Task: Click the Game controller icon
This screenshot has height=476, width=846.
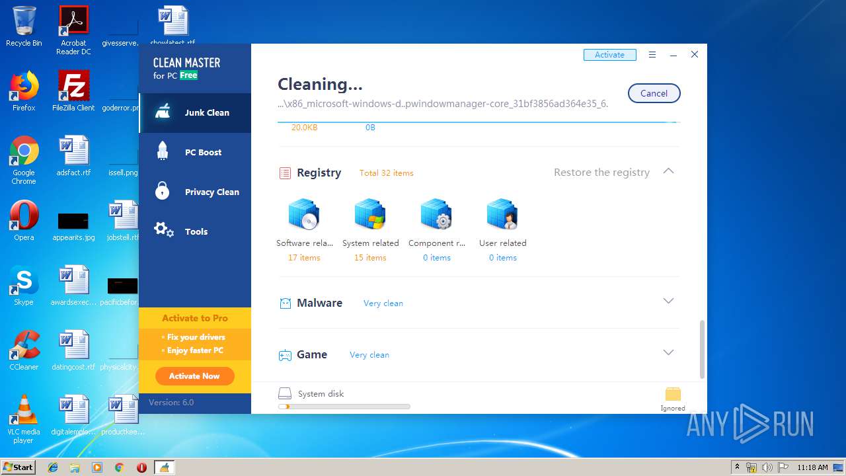Action: pos(285,355)
